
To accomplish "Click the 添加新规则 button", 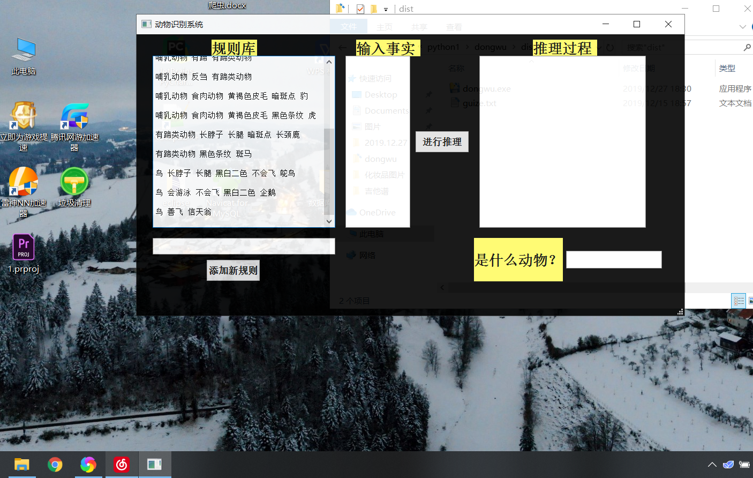I will point(233,271).
